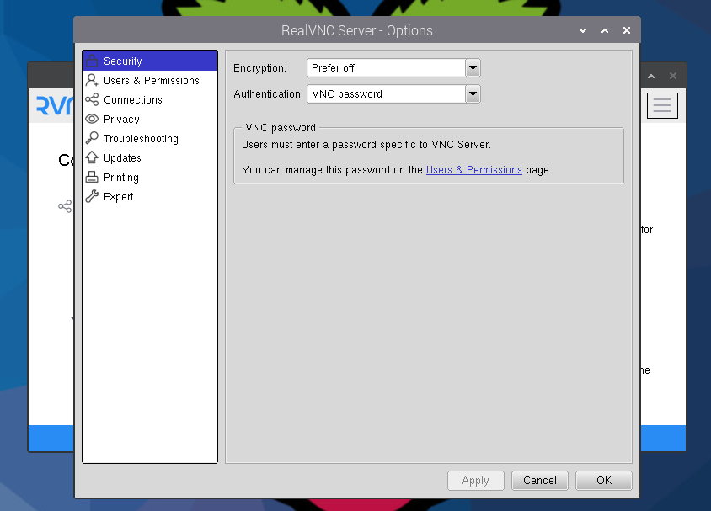This screenshot has height=511, width=711.
Task: Select the Security page label
Action: tap(122, 61)
